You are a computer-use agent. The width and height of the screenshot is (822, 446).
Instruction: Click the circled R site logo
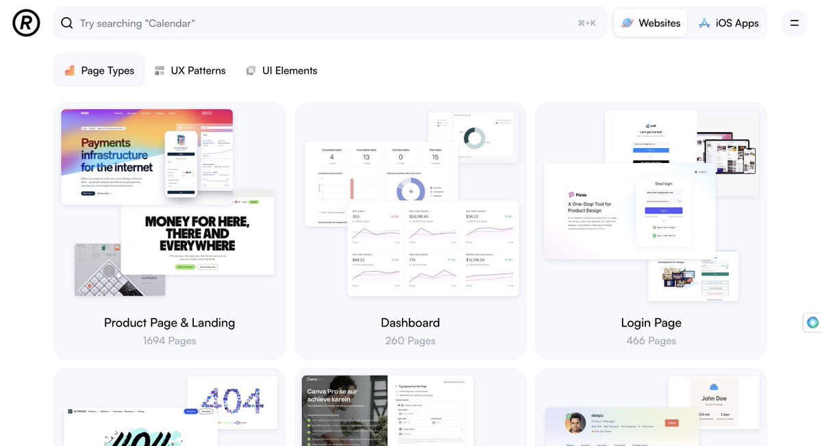[x=26, y=23]
